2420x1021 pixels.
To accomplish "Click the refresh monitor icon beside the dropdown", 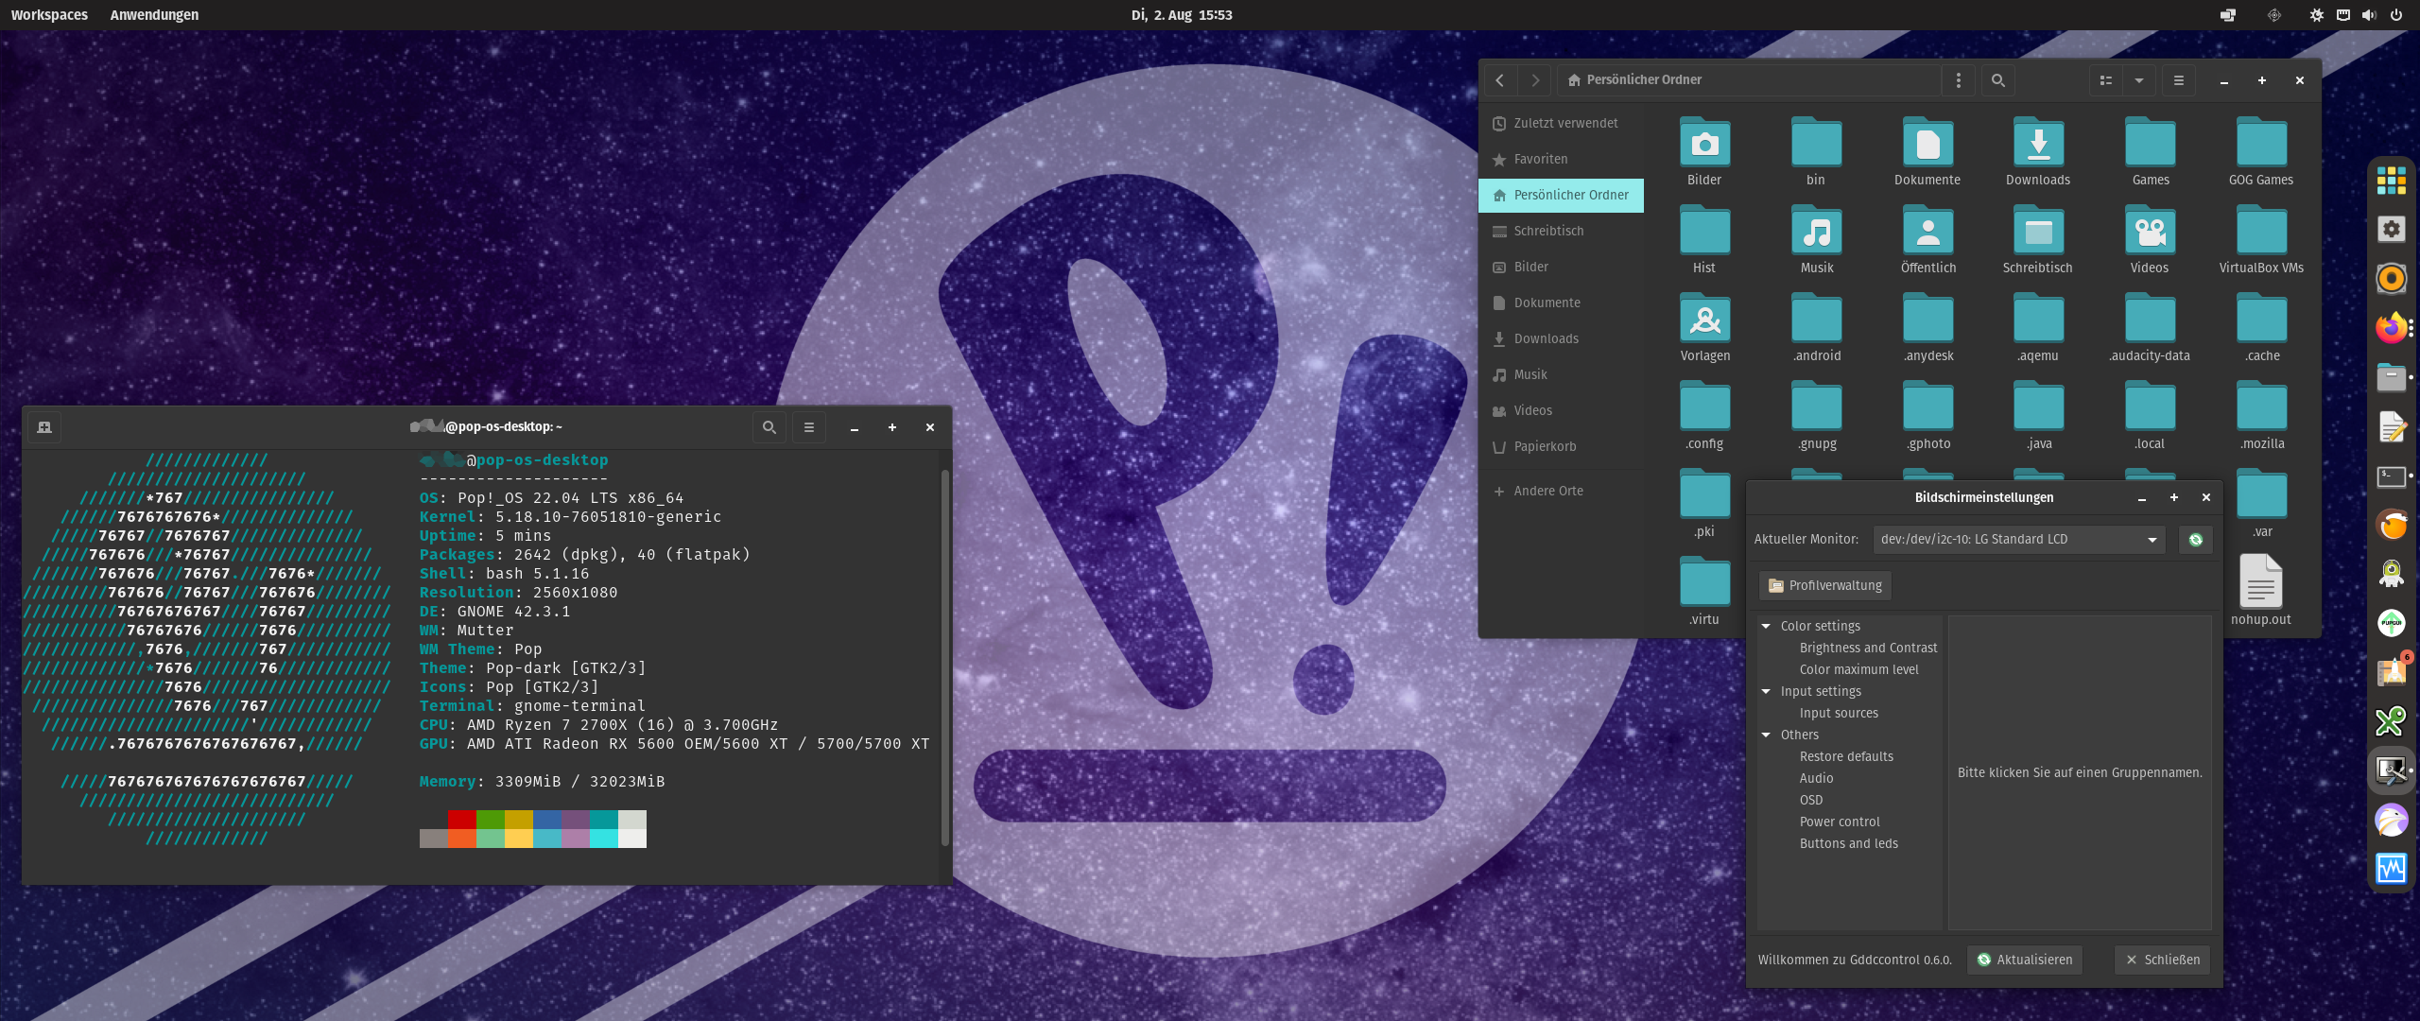I will click(2195, 539).
